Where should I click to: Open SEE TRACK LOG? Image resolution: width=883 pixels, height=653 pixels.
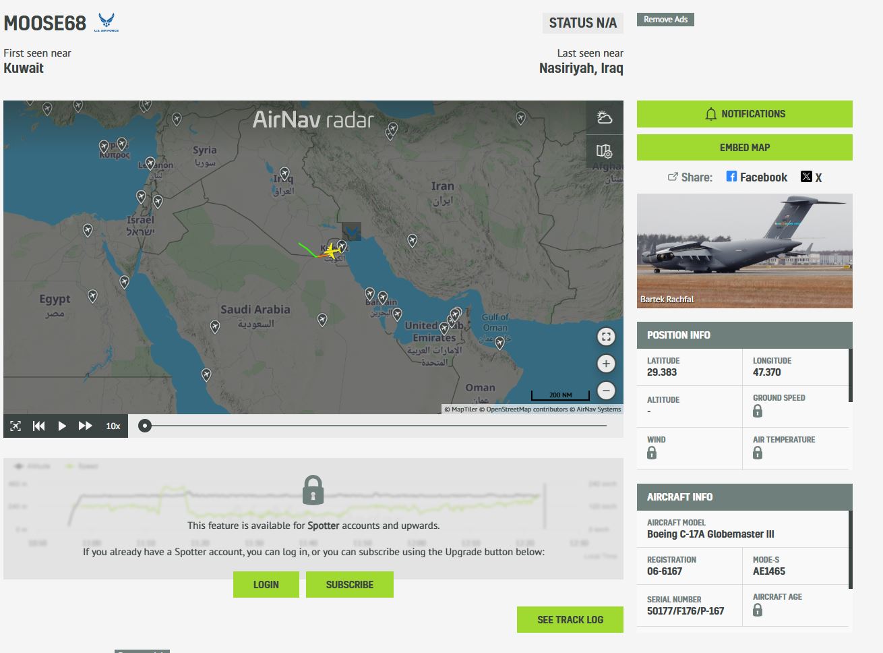(570, 620)
